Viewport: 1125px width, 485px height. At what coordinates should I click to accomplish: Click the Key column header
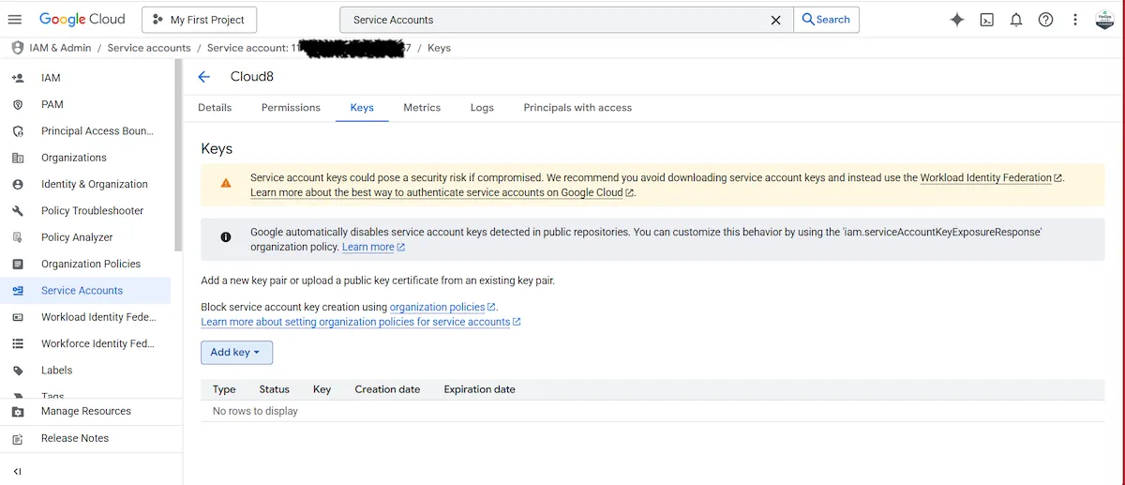[322, 389]
